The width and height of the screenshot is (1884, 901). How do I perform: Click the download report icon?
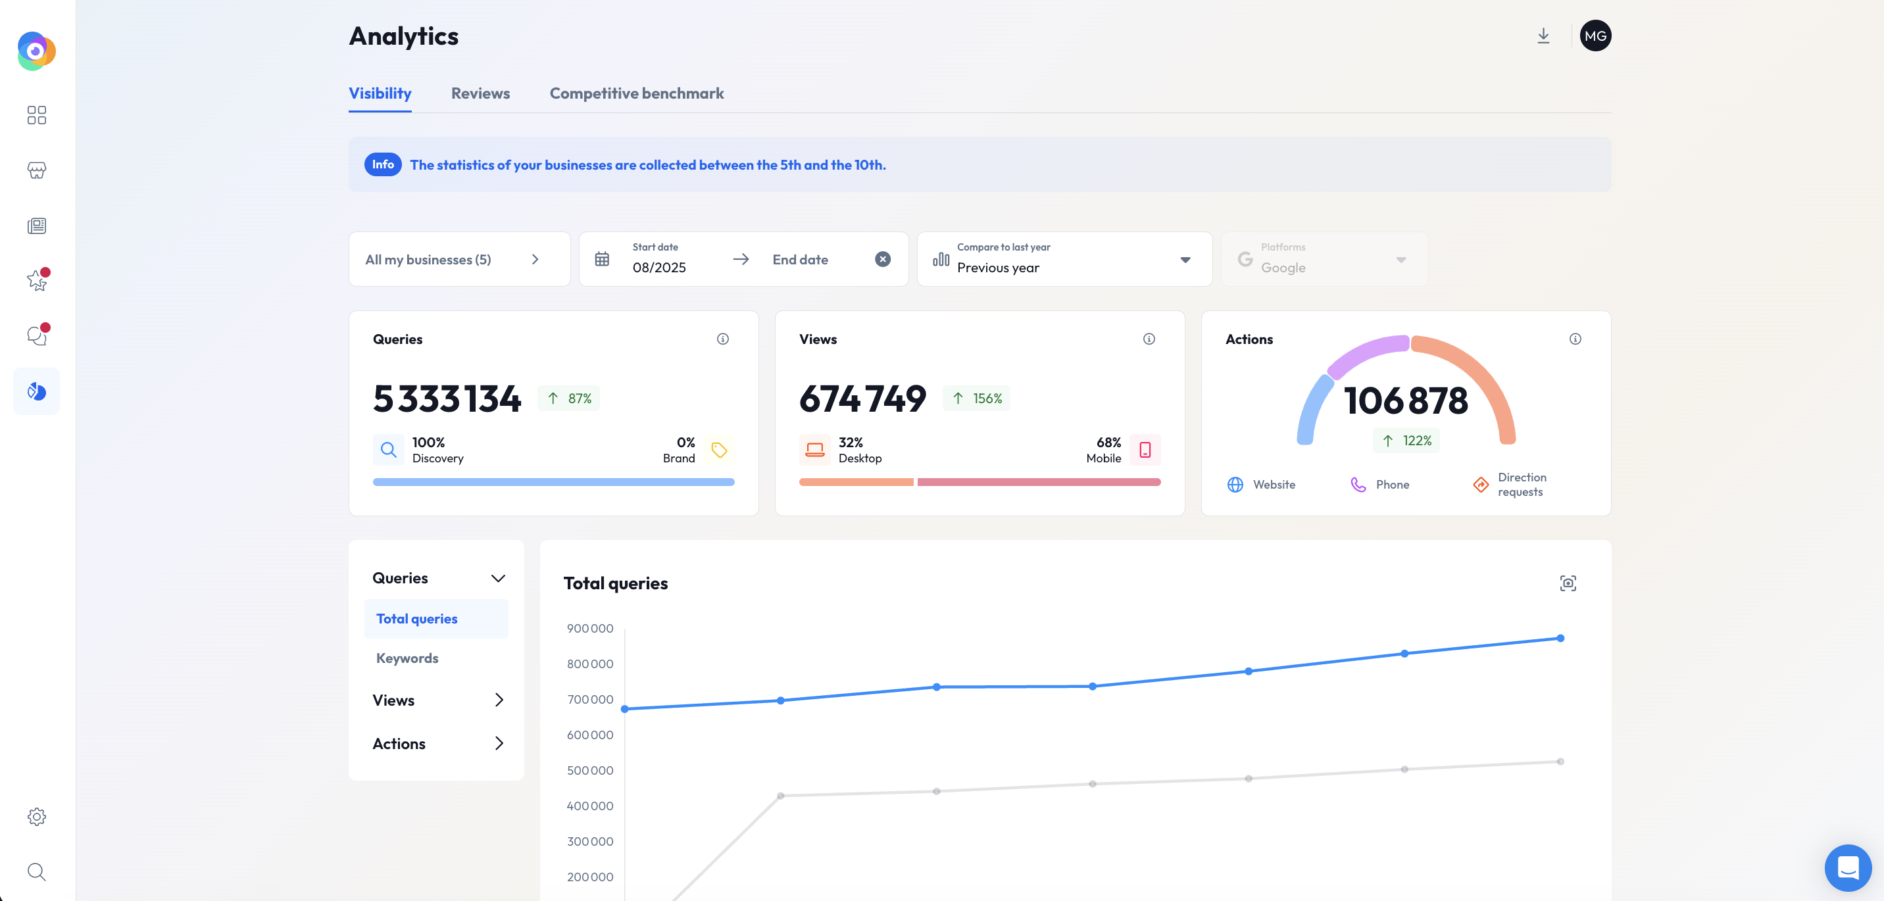1543,36
